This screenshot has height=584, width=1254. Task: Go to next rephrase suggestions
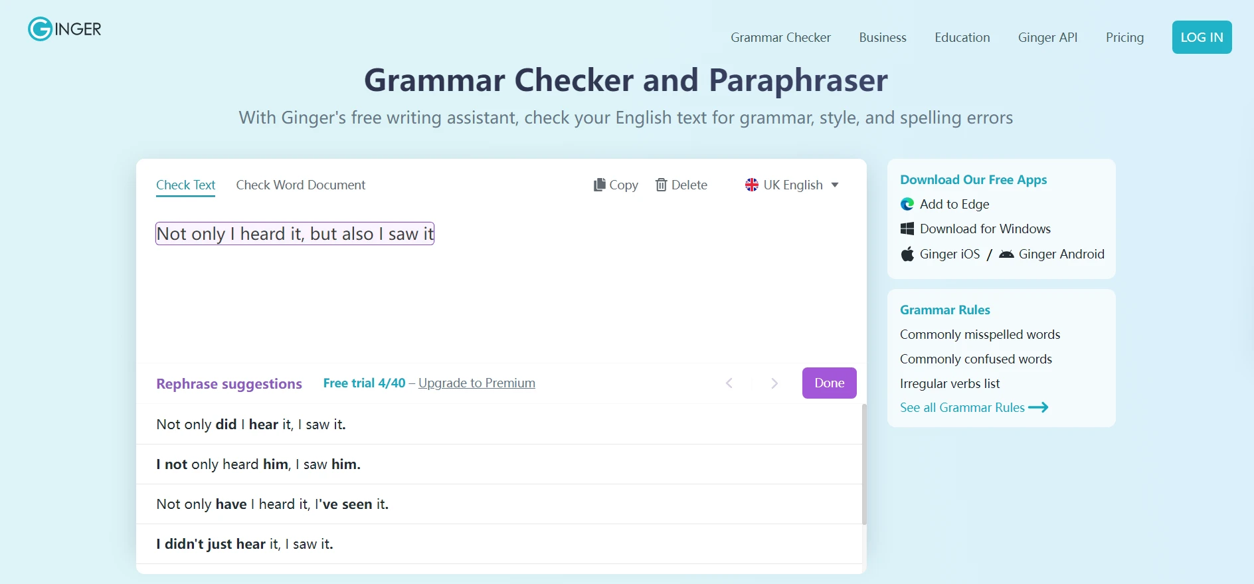click(774, 383)
